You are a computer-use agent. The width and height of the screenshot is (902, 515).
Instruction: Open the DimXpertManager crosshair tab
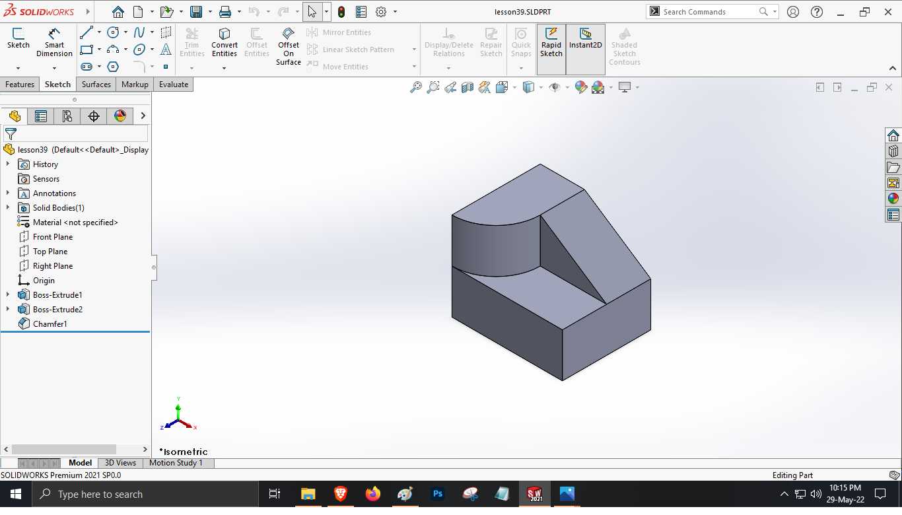point(94,116)
